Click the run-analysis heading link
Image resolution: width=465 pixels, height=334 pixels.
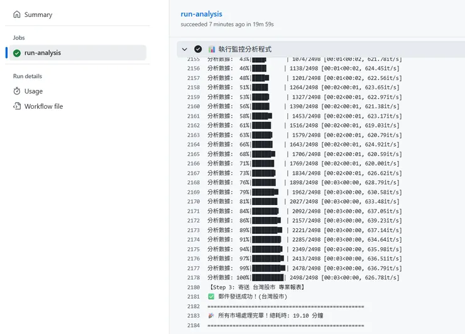(201, 14)
